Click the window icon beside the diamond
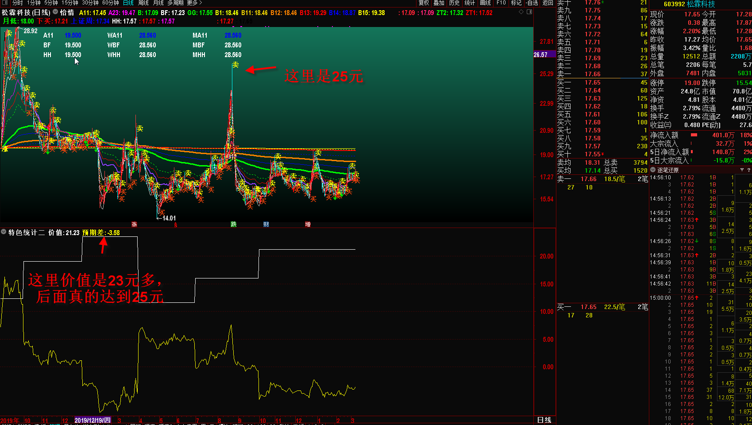 [529, 12]
